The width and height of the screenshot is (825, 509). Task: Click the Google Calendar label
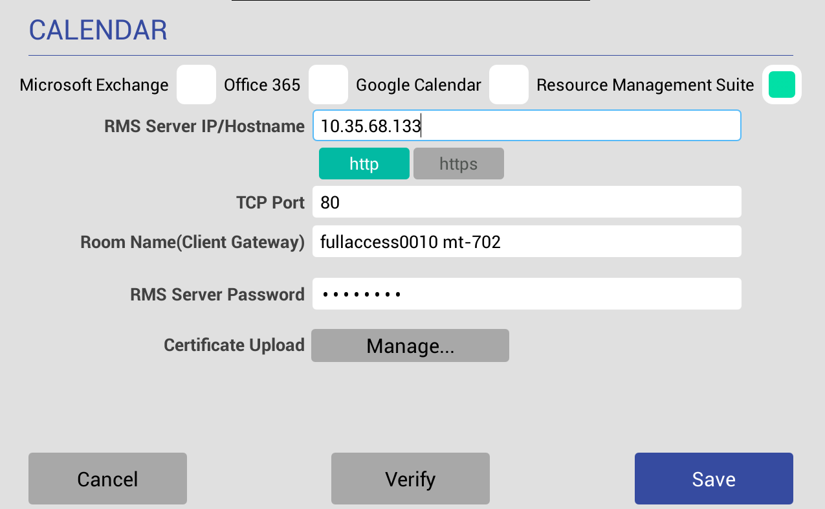pyautogui.click(x=419, y=85)
